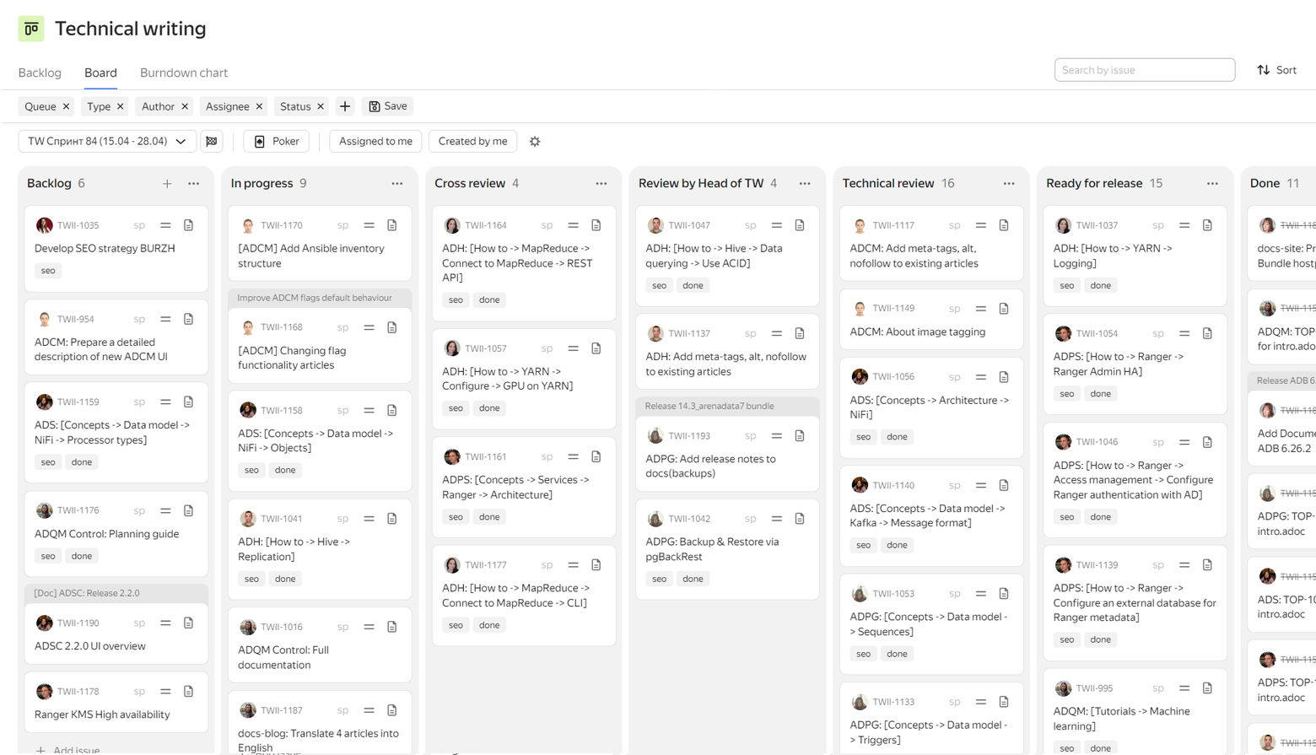This screenshot has height=755, width=1316.
Task: Click the board settings gear icon
Action: [x=535, y=142]
